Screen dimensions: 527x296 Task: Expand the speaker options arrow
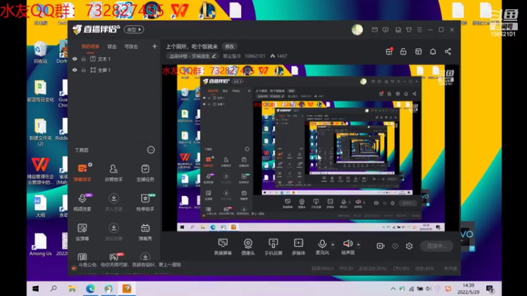tap(358, 244)
